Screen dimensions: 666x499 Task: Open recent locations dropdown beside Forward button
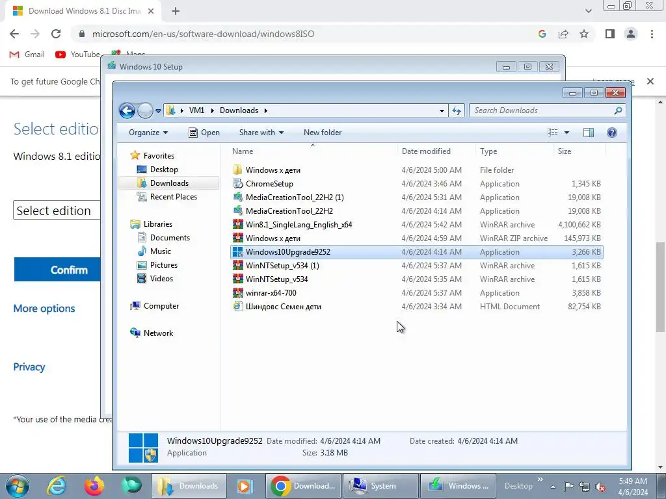click(x=158, y=110)
